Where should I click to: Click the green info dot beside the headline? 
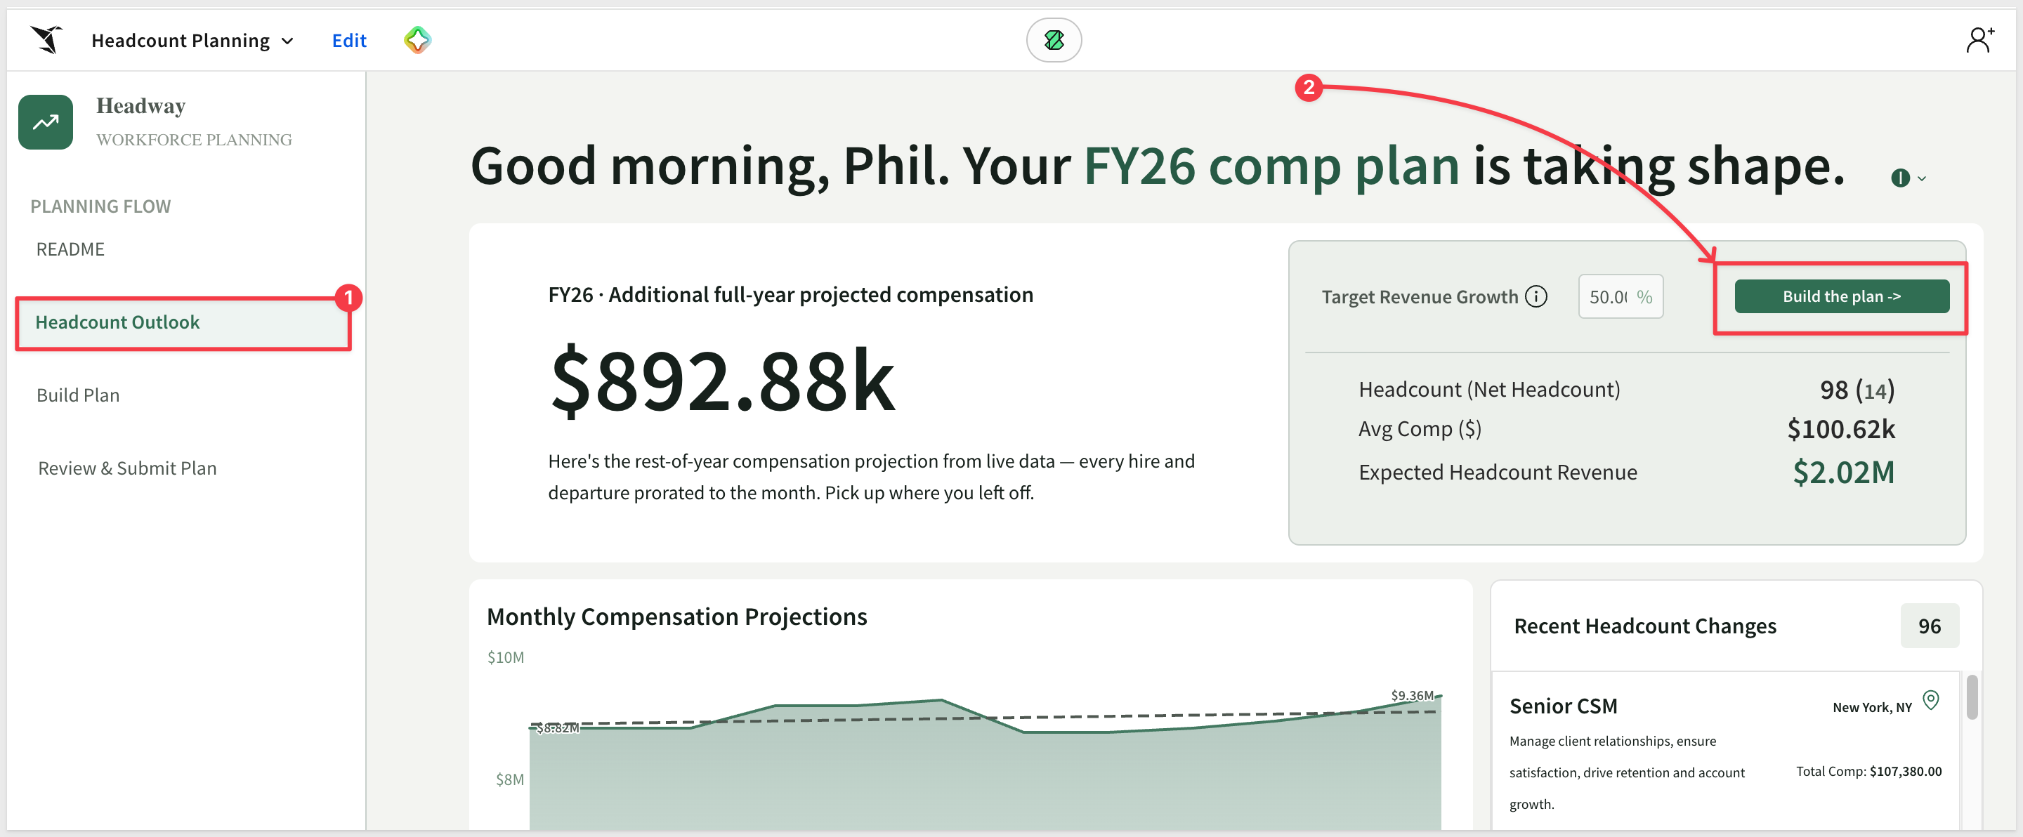(1899, 178)
